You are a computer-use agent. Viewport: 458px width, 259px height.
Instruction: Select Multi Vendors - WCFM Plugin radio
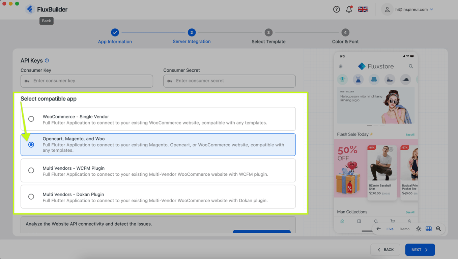click(31, 170)
